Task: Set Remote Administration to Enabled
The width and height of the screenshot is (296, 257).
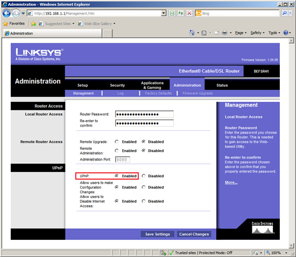Action: (117, 151)
